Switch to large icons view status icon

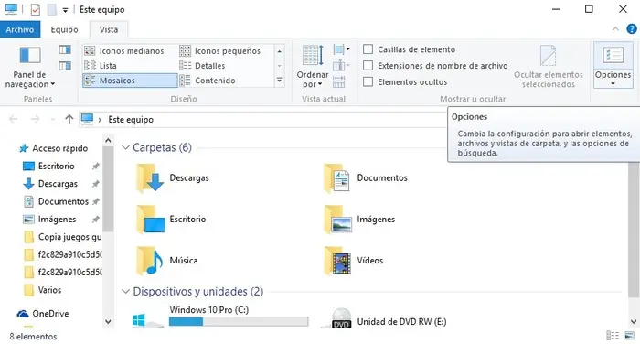point(629,336)
